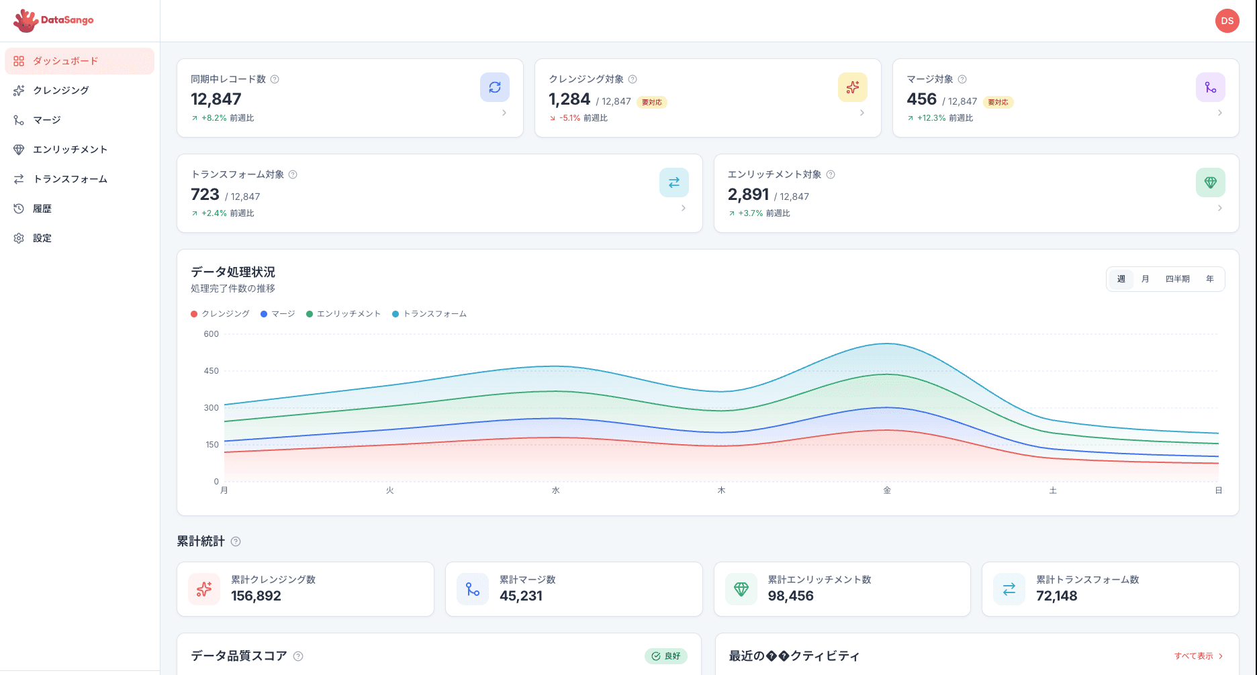Image resolution: width=1257 pixels, height=675 pixels.
Task: Open the DS profile avatar menu
Action: coord(1227,21)
